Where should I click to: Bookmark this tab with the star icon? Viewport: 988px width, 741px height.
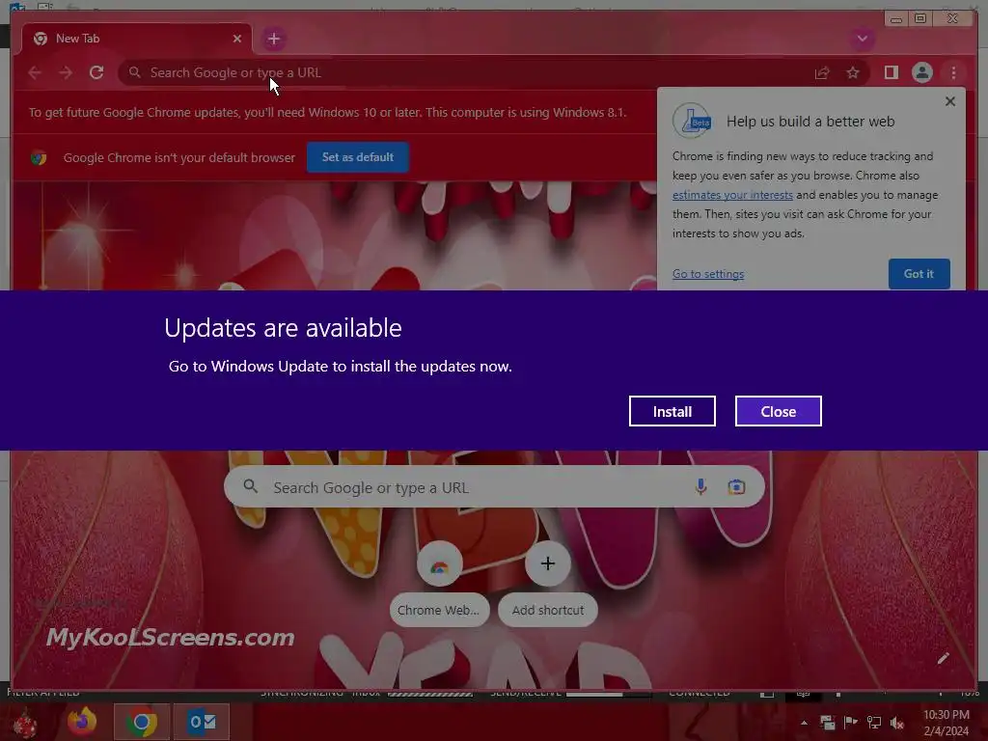click(853, 73)
